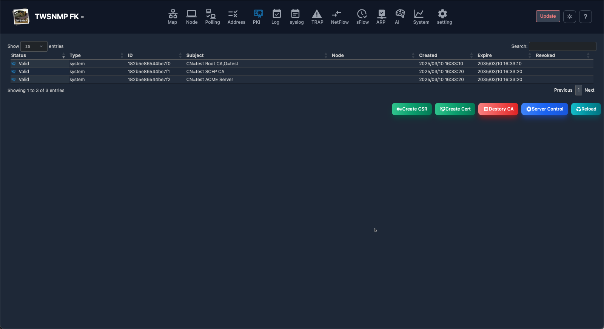
Task: Open the ARP page icon
Action: (382, 14)
